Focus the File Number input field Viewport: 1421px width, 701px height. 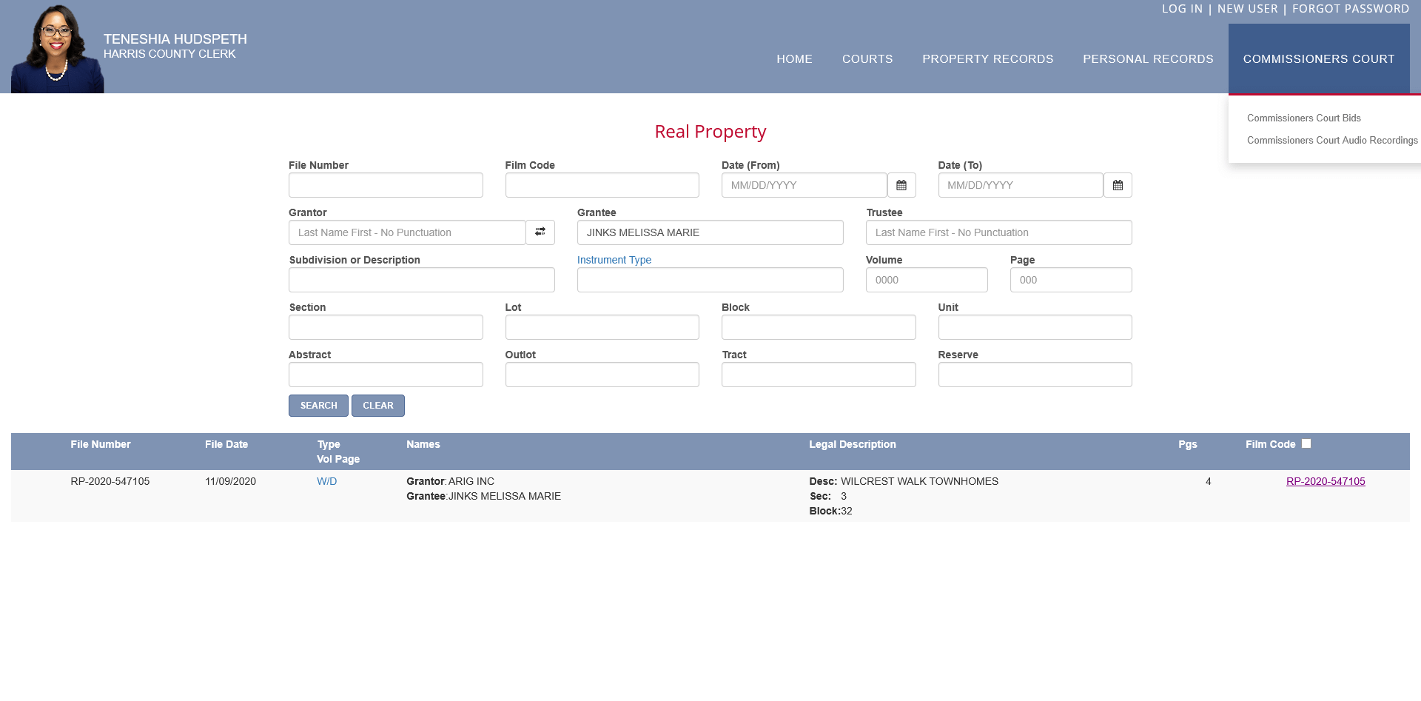coord(386,185)
